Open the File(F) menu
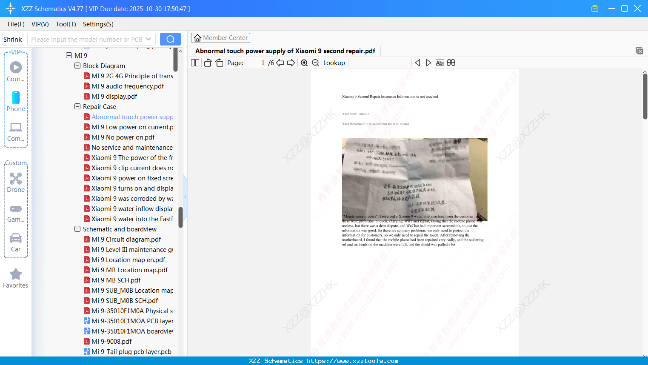The image size is (648, 365). pyautogui.click(x=16, y=24)
